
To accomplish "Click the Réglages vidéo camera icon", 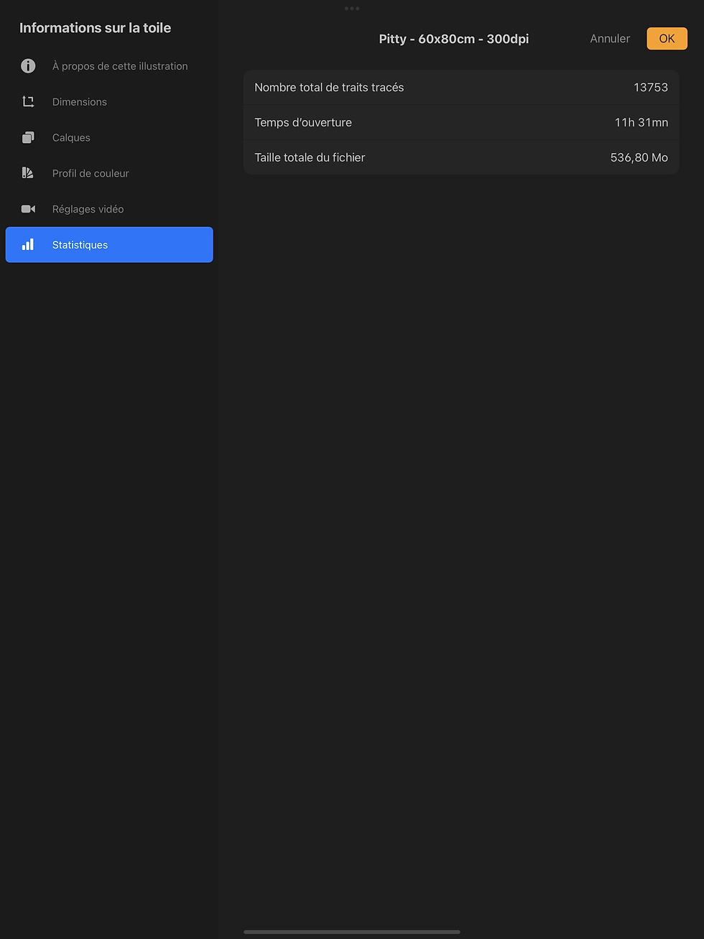I will pyautogui.click(x=28, y=209).
